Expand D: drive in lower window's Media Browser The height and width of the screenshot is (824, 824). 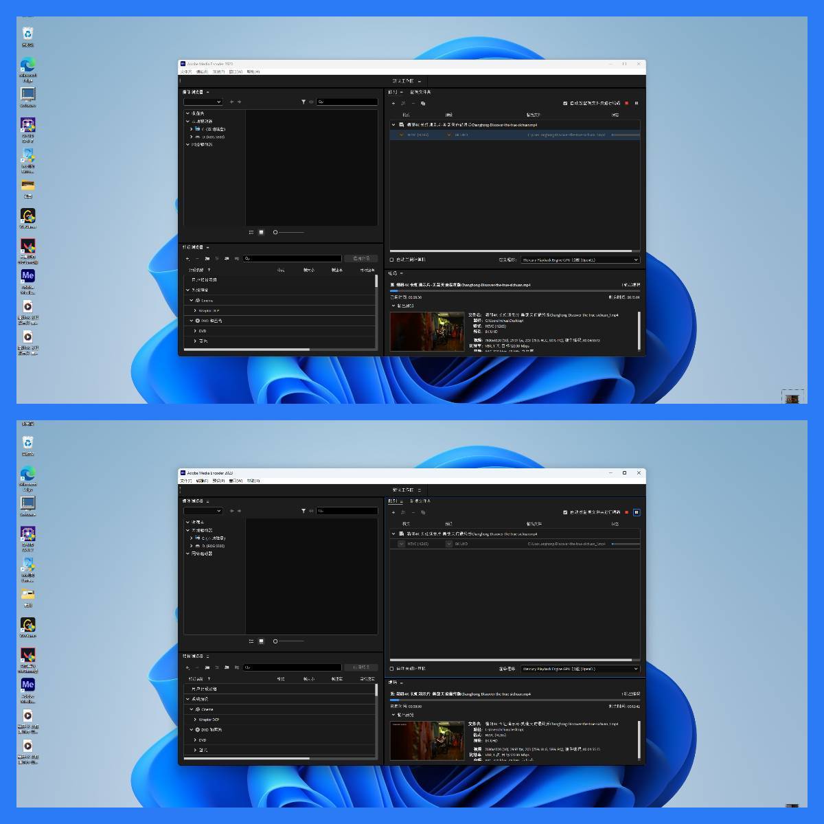tap(192, 546)
